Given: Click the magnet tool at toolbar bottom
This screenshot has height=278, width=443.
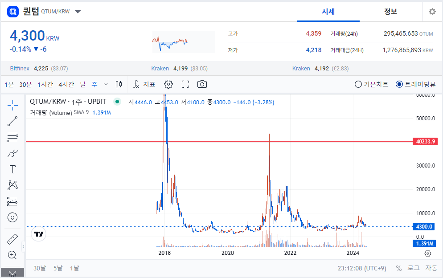Looking at the screenshot, I should 12,273.
